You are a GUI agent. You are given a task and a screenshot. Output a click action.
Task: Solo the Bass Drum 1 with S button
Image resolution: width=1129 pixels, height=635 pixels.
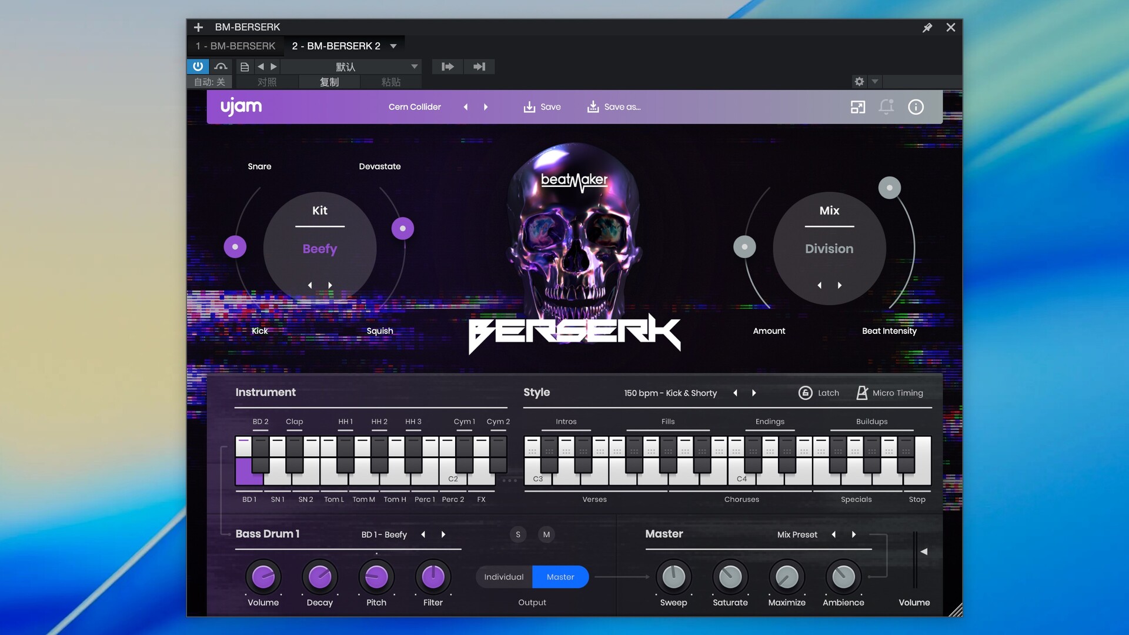[x=518, y=534]
